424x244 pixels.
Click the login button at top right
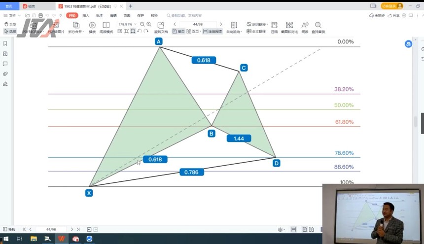pos(392,6)
